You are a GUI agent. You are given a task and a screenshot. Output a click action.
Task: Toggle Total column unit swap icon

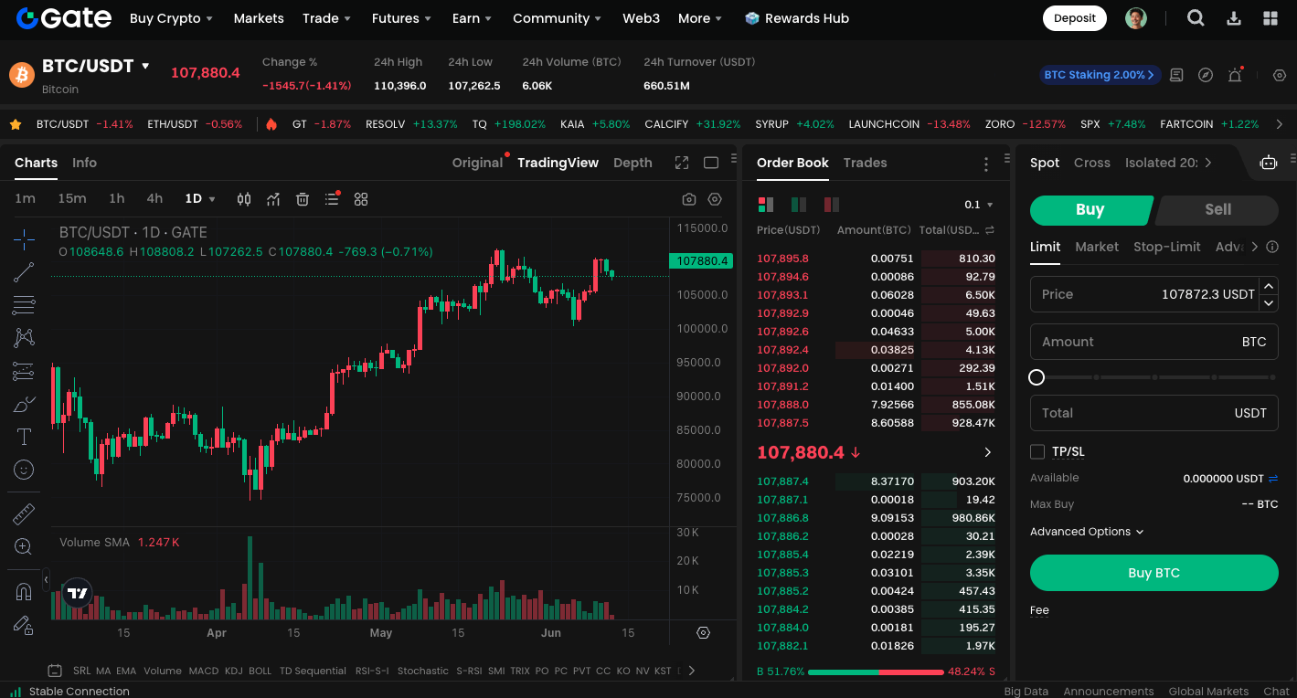click(989, 230)
